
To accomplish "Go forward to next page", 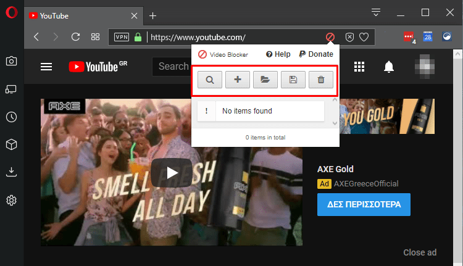I will 55,37.
